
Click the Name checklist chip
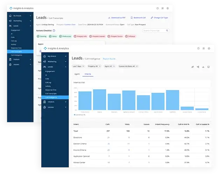(x=53, y=36)
